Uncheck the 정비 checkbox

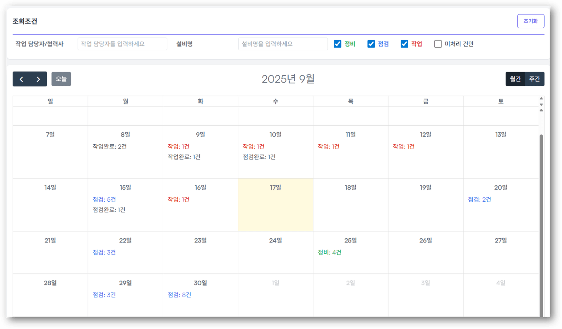[337, 44]
